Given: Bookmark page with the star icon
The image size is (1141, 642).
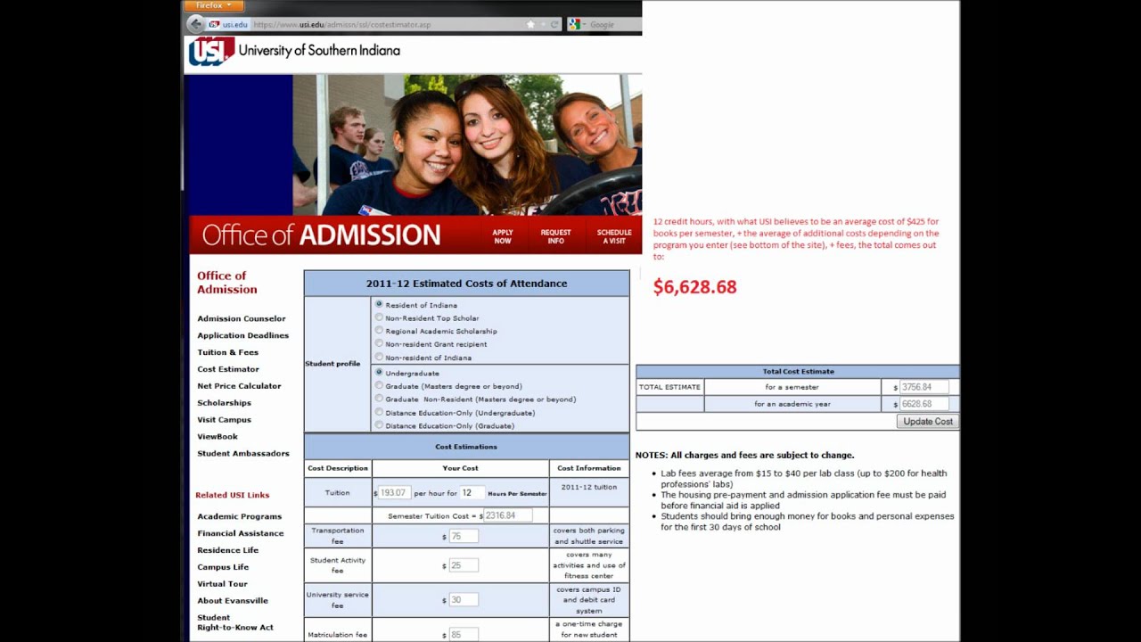Looking at the screenshot, I should [531, 24].
